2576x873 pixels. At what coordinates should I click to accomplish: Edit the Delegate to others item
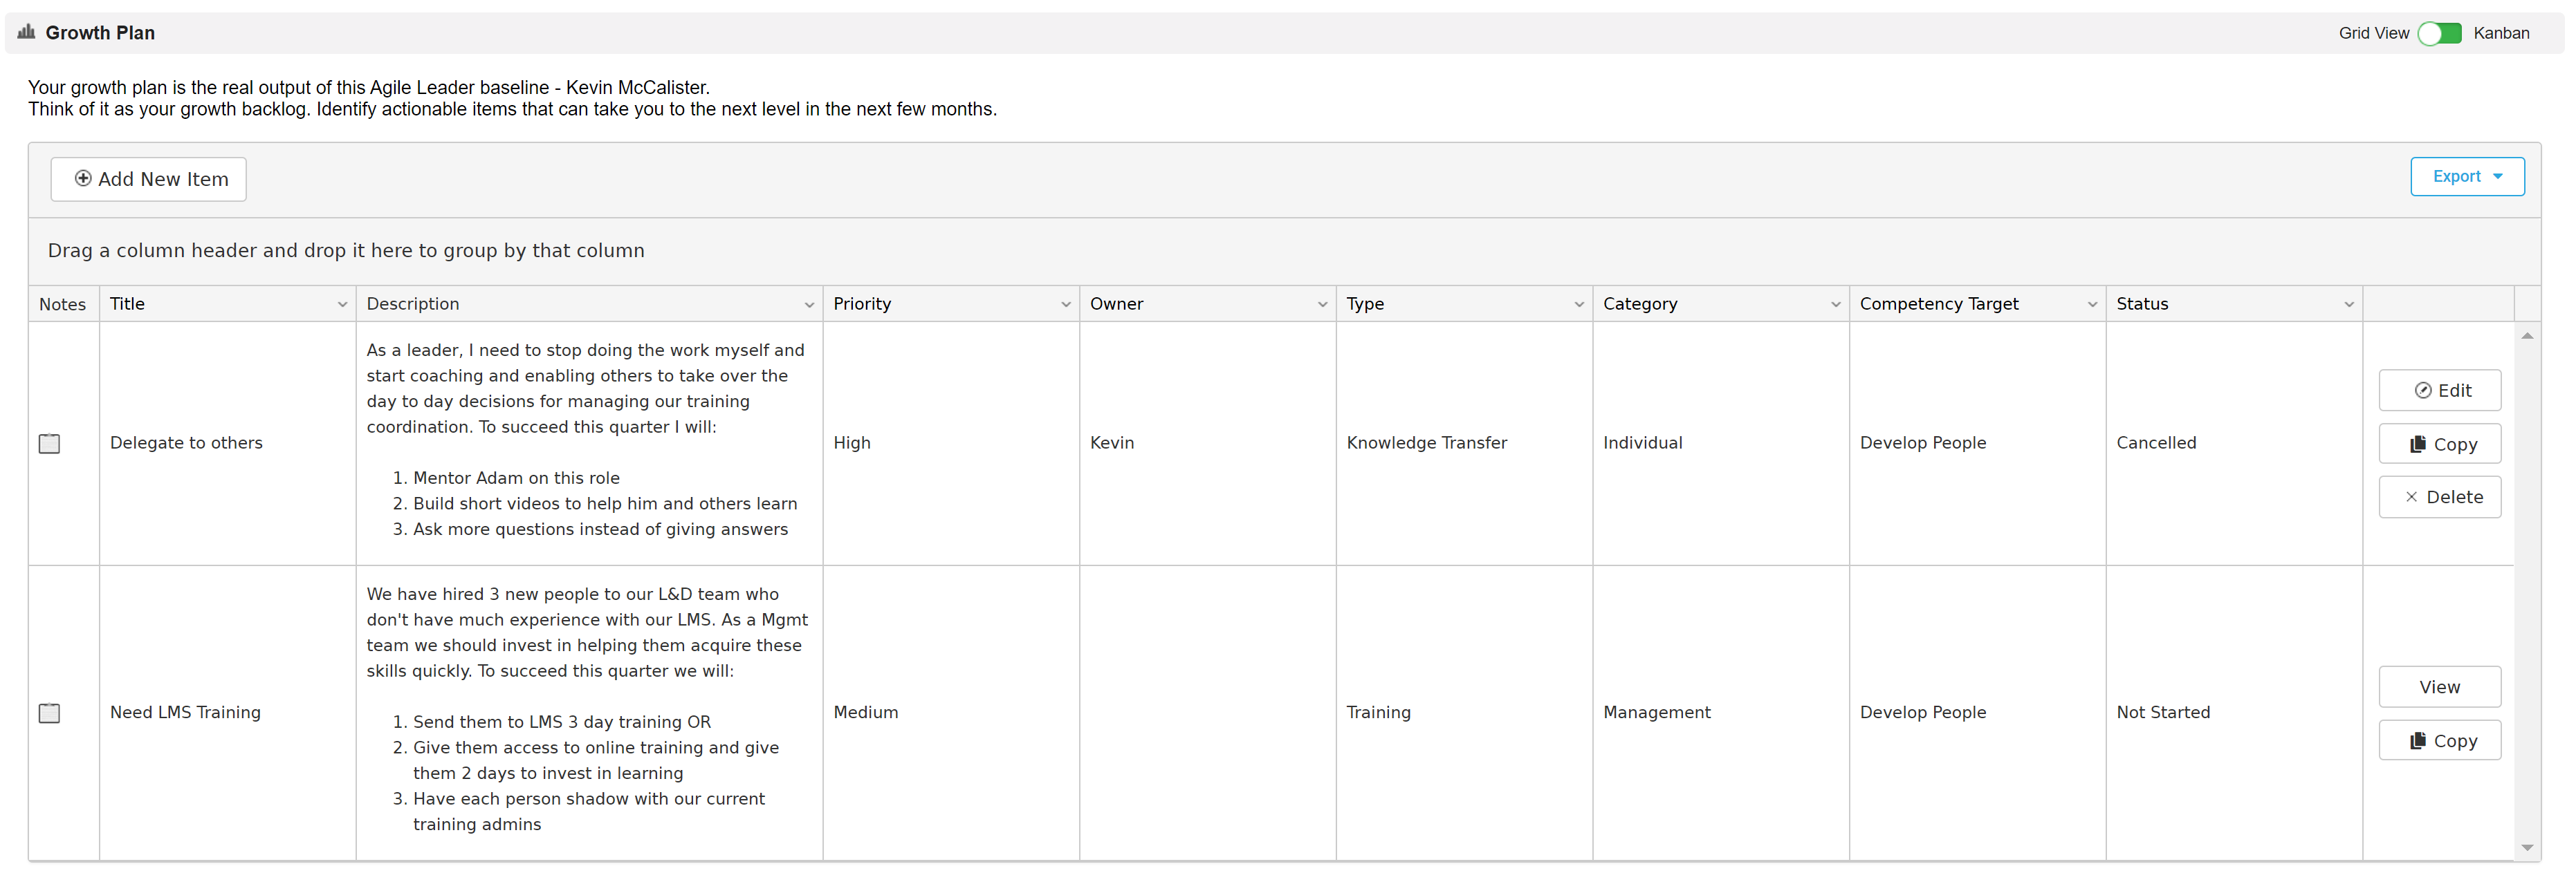2440,391
